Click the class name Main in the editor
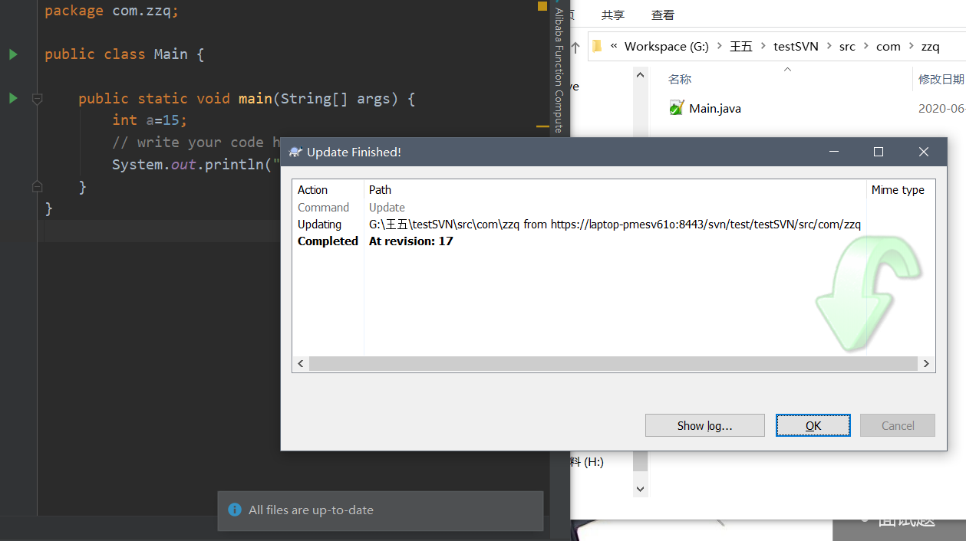Screen dimensions: 966x541 coord(170,54)
